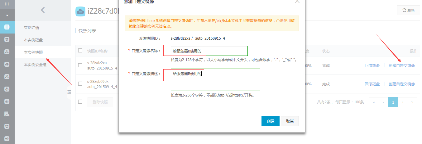The height and width of the screenshot is (144, 422).
Task: Go to next page of snapshot list
Action: coord(403,102)
